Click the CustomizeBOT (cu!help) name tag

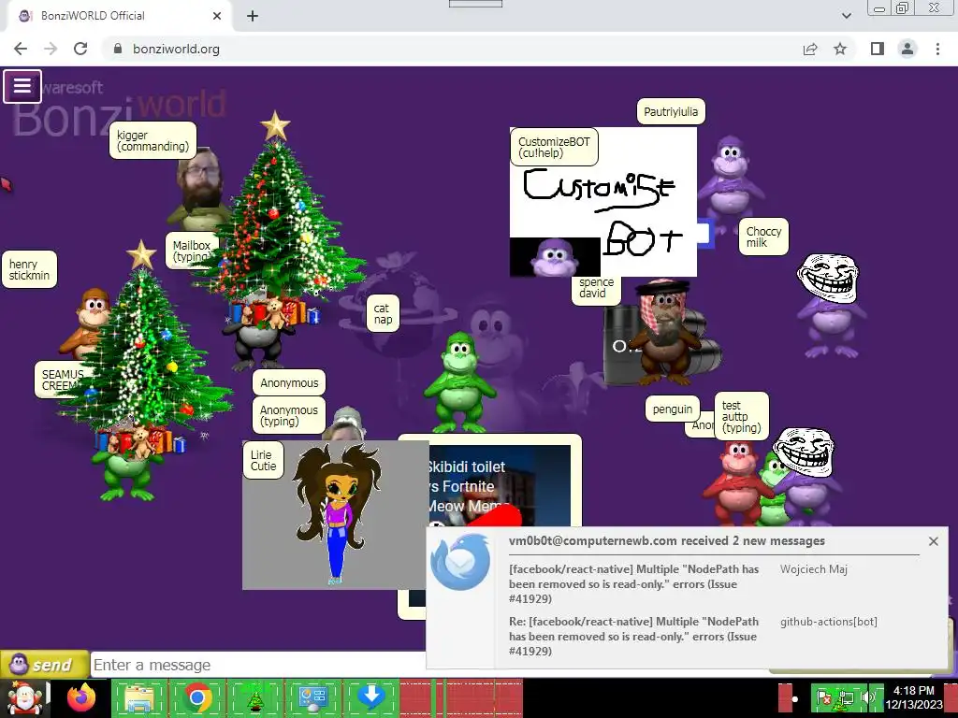pos(554,147)
